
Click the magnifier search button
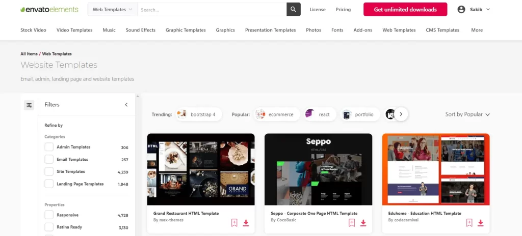click(x=293, y=9)
